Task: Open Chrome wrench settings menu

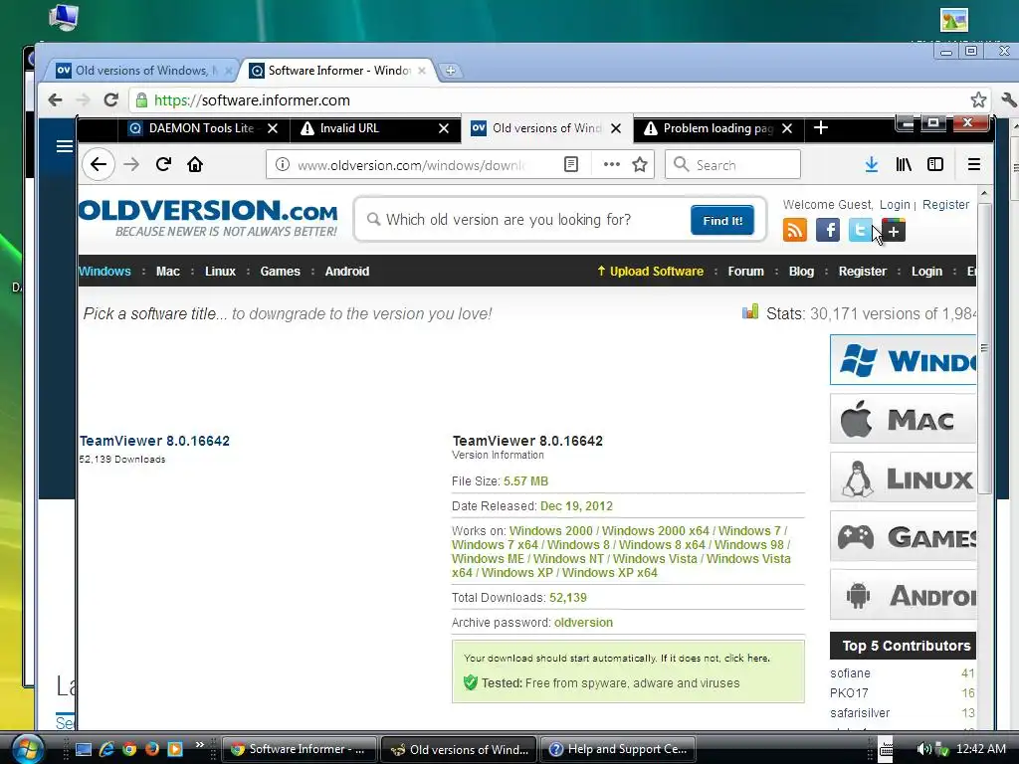Action: [x=1009, y=100]
